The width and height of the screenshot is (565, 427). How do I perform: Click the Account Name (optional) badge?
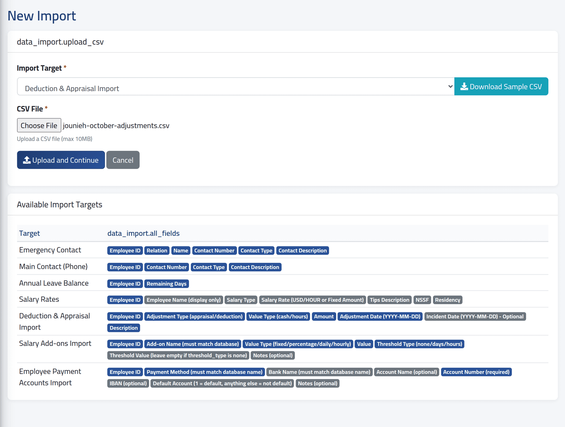coord(406,372)
